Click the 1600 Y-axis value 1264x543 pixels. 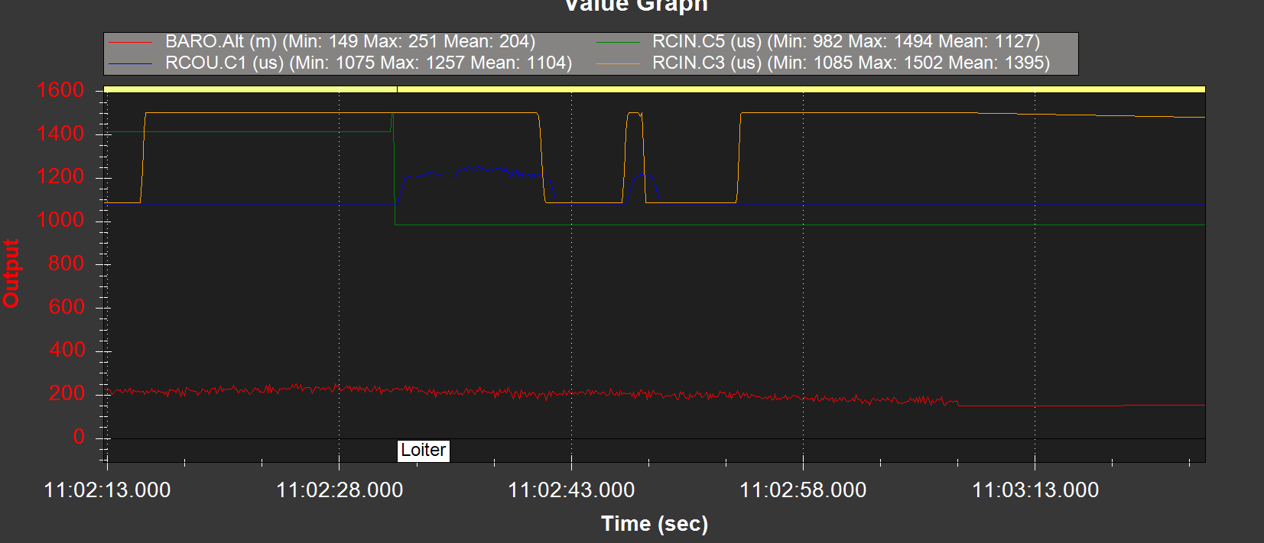pos(60,90)
